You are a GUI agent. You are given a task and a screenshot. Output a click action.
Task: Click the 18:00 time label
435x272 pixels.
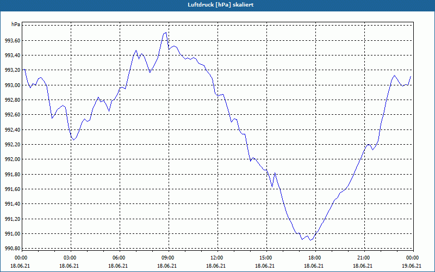coord(315,258)
